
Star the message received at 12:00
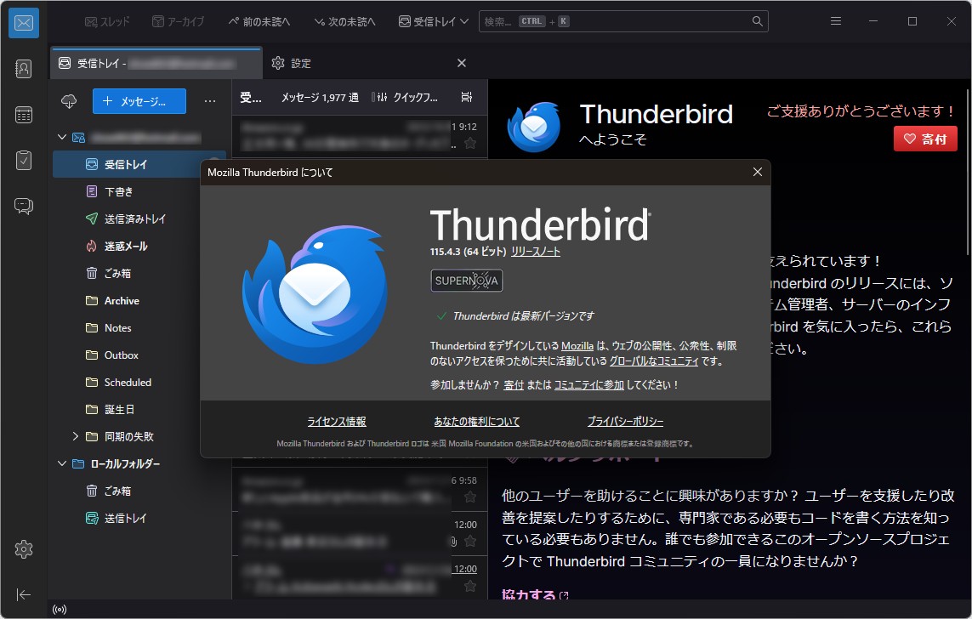pyautogui.click(x=469, y=542)
